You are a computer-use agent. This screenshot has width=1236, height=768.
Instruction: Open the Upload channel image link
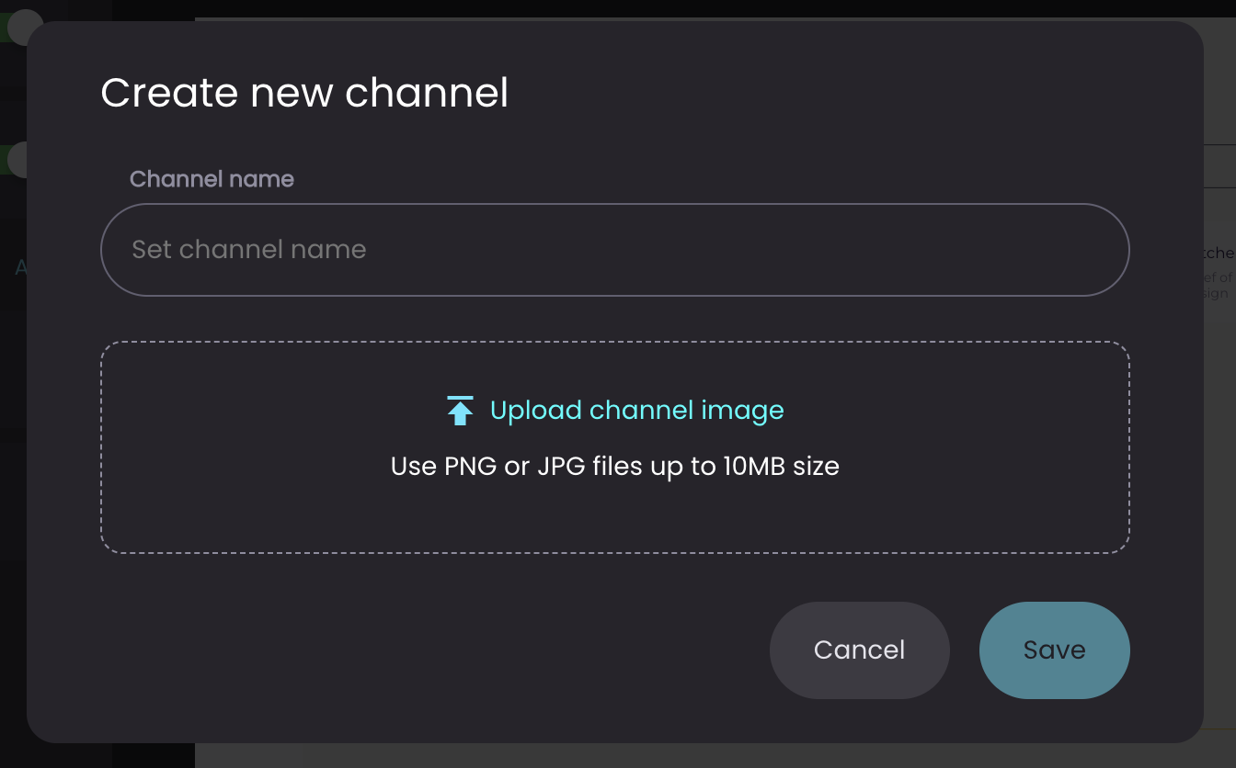coord(636,411)
